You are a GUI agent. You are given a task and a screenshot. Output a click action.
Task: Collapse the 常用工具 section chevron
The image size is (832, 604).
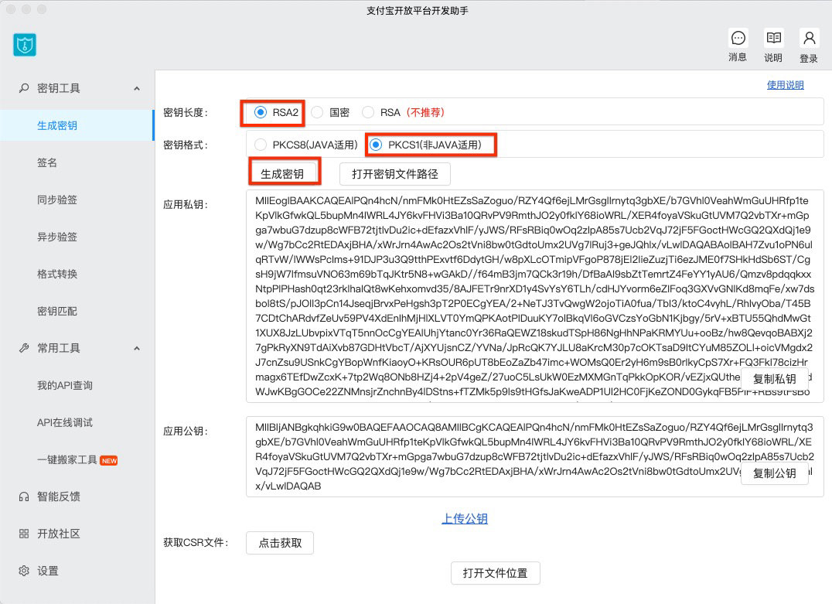137,349
